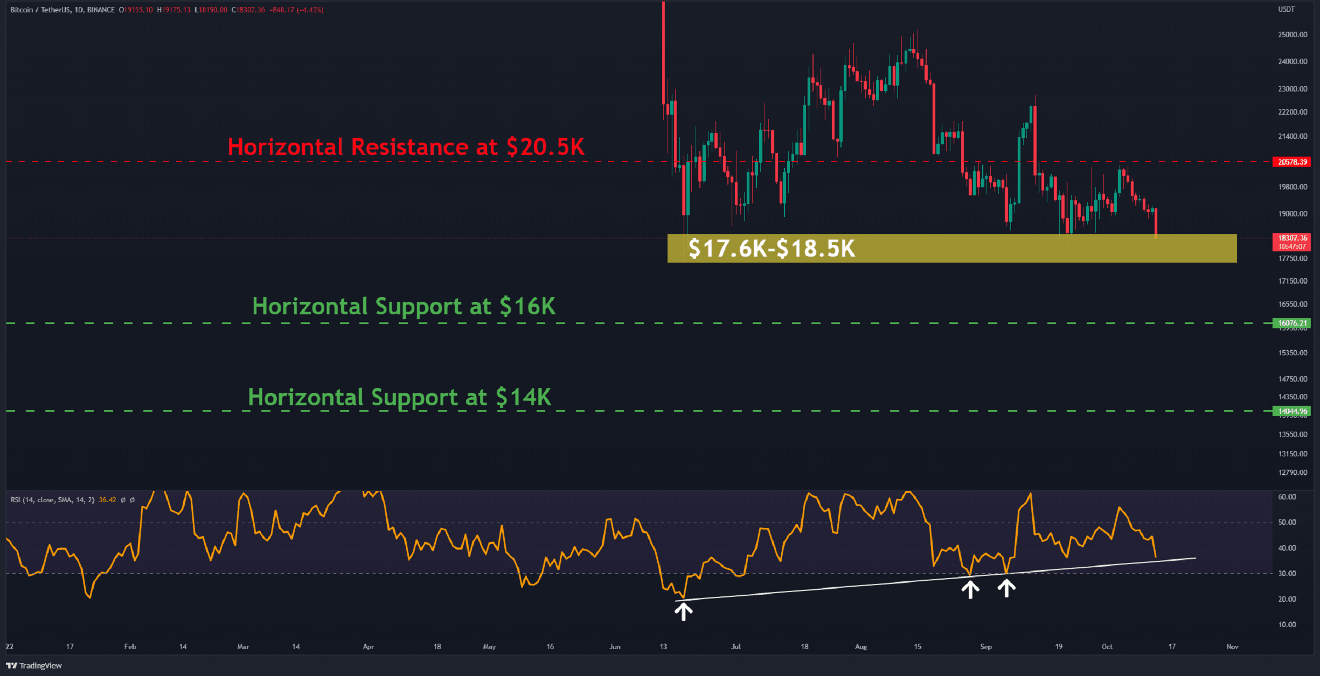Click the Jul label on time axis
The image size is (1320, 676).
coord(736,646)
